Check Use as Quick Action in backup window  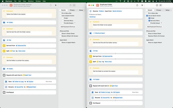click(61, 16)
